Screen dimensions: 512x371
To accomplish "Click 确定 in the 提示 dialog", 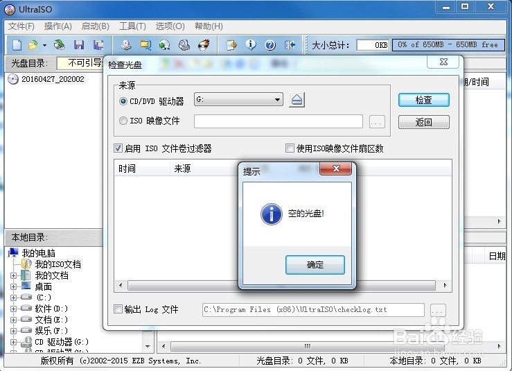I will click(315, 265).
